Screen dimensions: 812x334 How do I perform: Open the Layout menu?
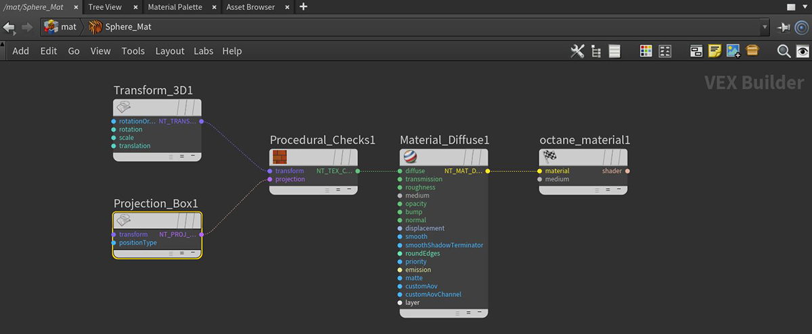point(169,51)
